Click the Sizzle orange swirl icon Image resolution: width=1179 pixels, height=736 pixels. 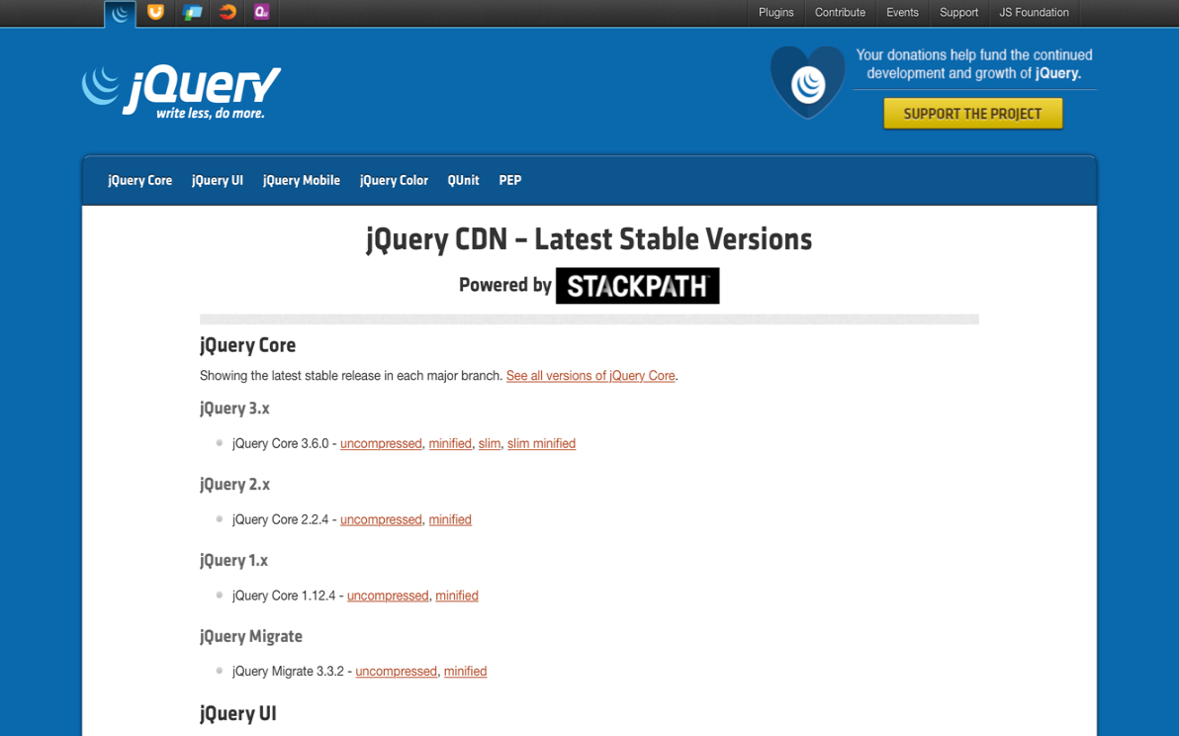click(227, 13)
